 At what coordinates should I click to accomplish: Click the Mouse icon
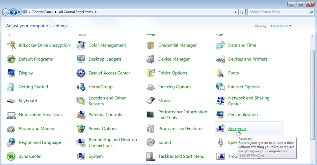151,101
